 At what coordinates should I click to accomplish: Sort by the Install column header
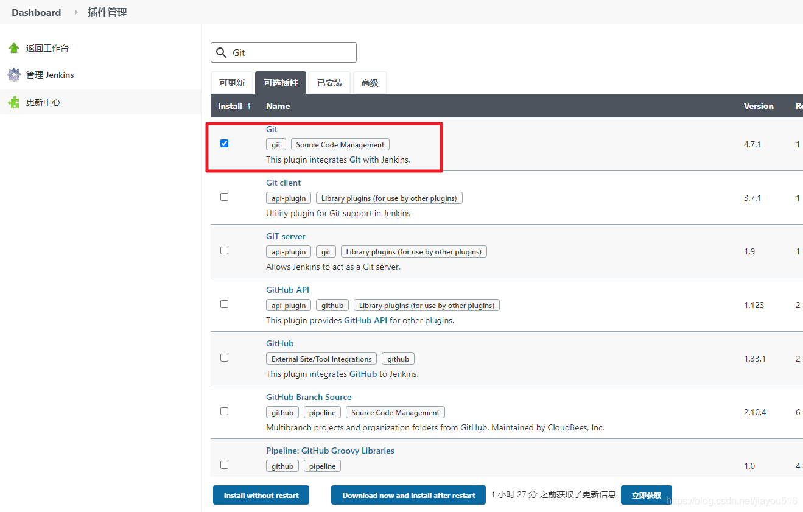(234, 106)
